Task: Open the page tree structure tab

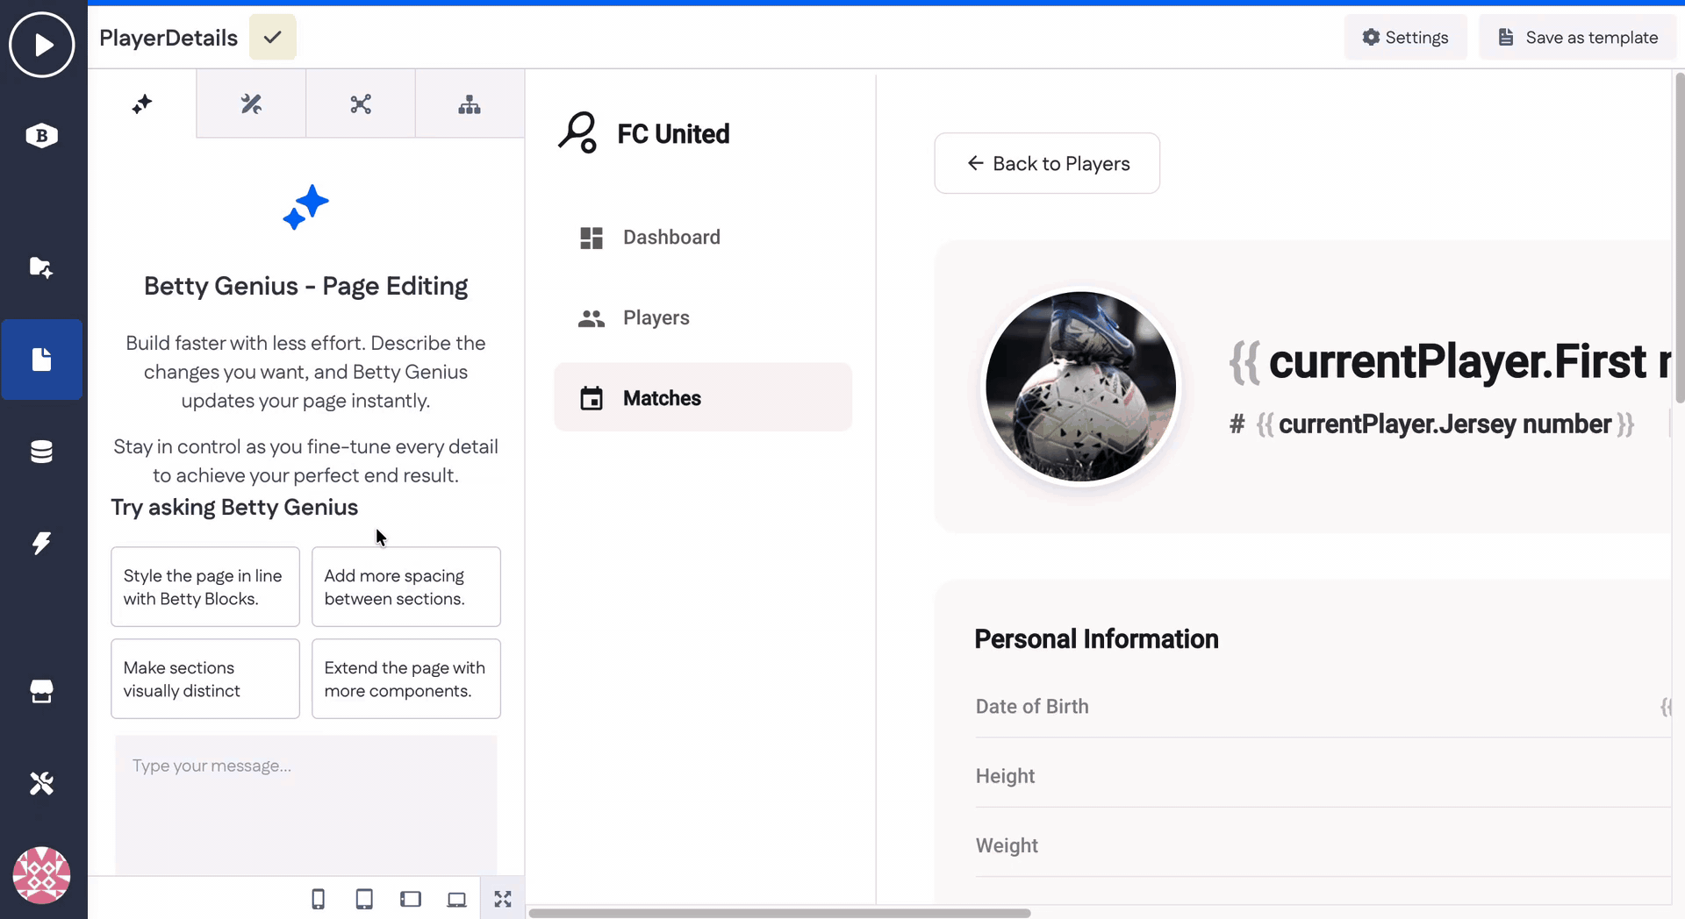Action: coord(470,103)
